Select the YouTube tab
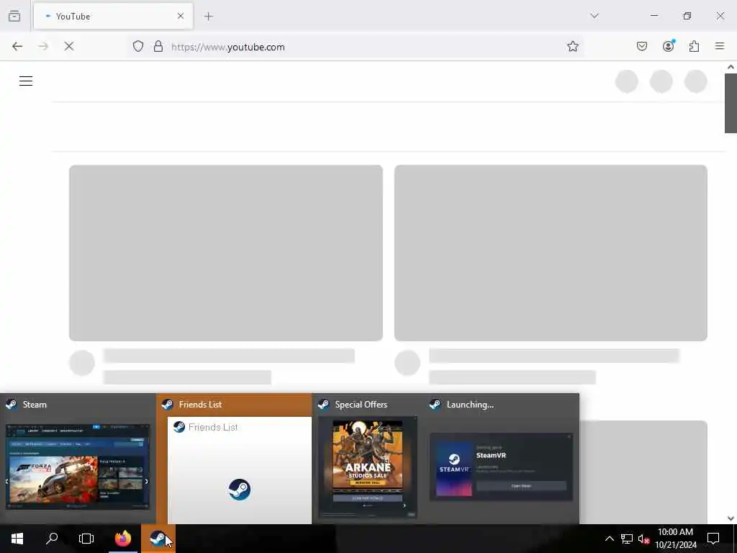This screenshot has width=737, height=553. coord(113,17)
